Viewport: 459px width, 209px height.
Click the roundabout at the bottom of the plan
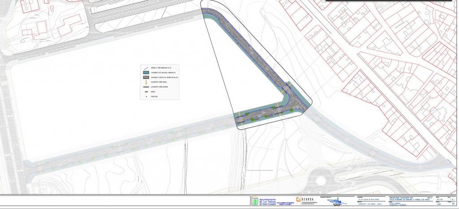tap(321, 181)
